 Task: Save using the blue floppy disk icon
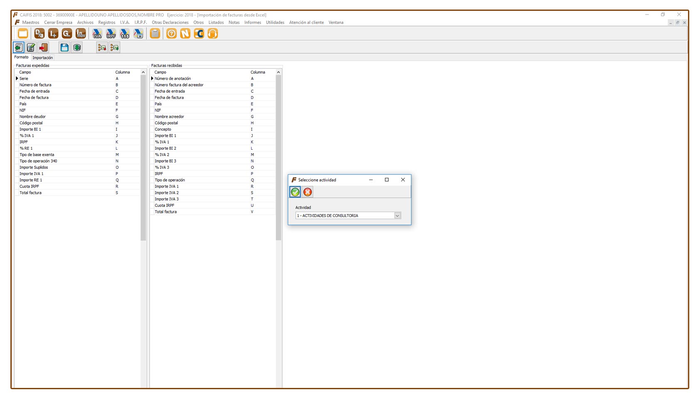pos(64,47)
